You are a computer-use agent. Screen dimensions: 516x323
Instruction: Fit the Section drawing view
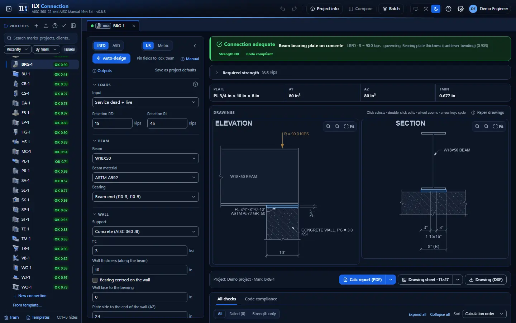498,126
